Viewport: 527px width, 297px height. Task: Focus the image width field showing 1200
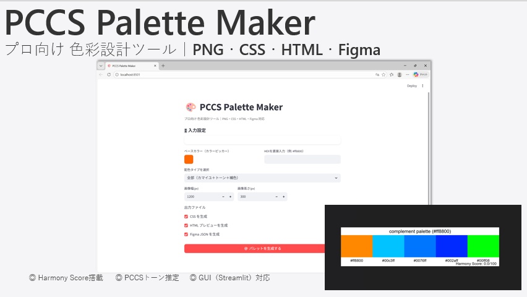click(x=202, y=197)
